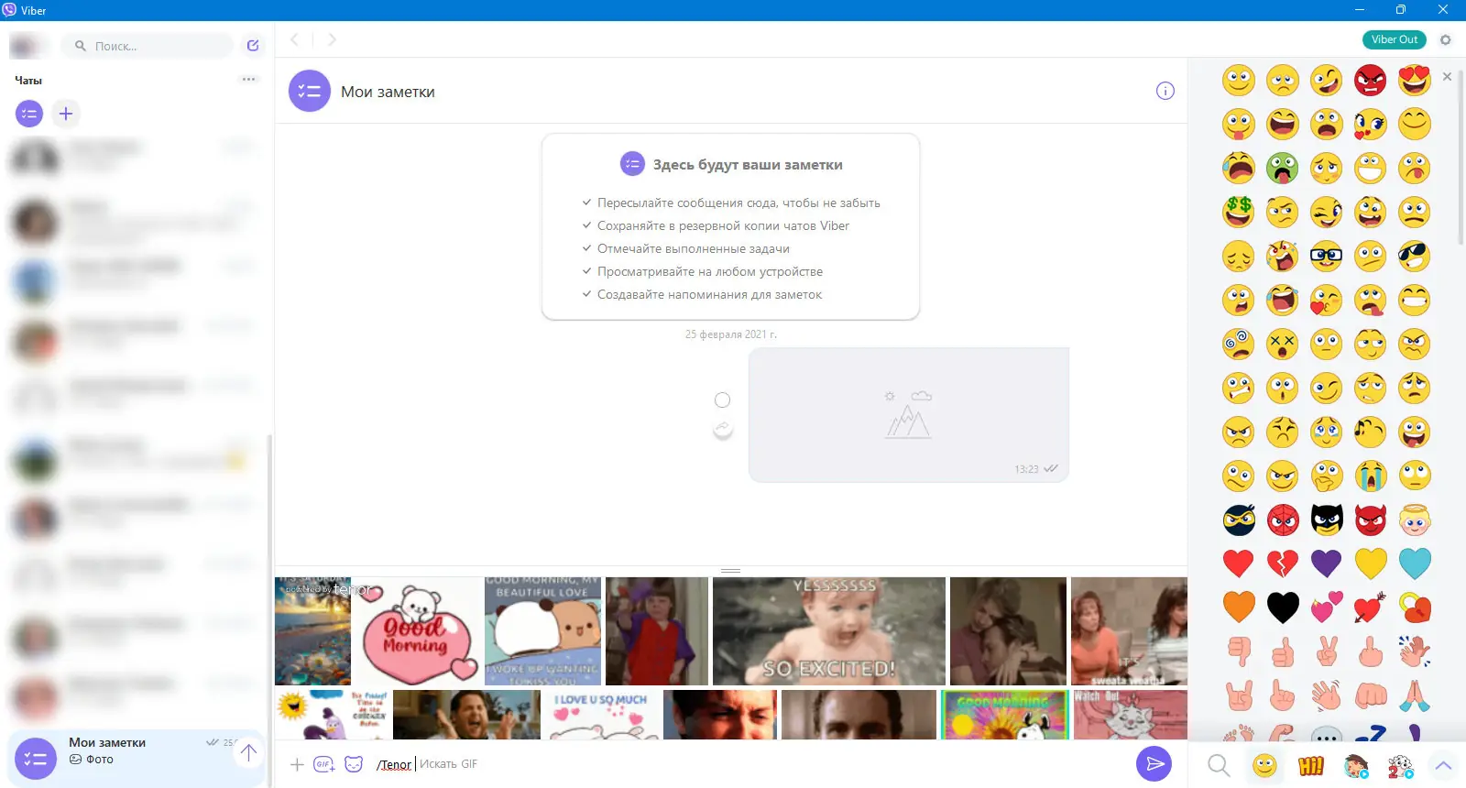Open the attachment plus menu in the message bar

pos(297,764)
